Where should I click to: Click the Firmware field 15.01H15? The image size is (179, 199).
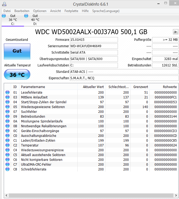pos(94,40)
